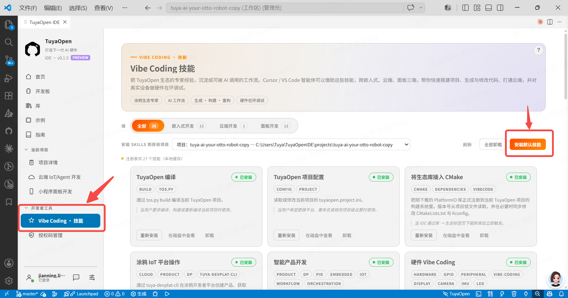
Task: Switch to the TuyaOpen IDE tab
Action: tap(44, 22)
